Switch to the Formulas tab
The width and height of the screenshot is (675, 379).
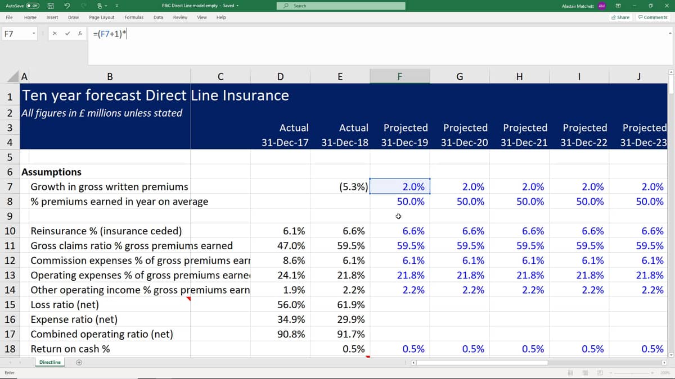134,17
